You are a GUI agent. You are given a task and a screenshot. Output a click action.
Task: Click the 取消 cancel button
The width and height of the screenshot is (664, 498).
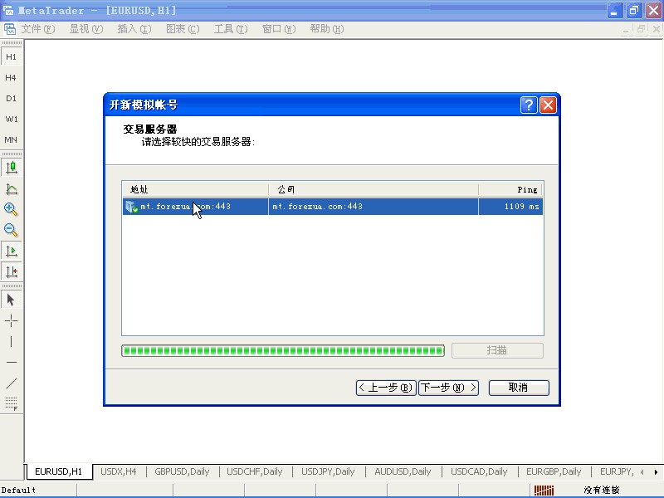pos(519,388)
